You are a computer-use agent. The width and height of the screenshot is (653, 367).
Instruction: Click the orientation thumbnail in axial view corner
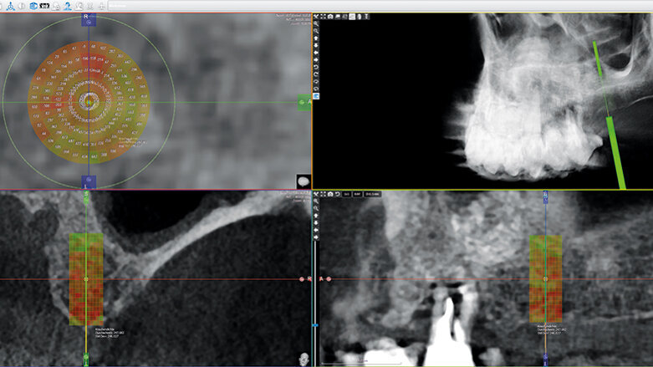(304, 181)
